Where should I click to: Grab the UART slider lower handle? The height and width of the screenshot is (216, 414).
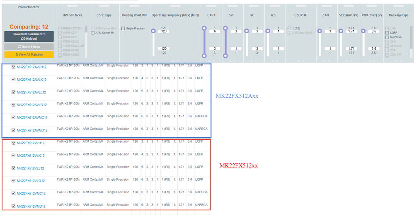tap(204, 56)
